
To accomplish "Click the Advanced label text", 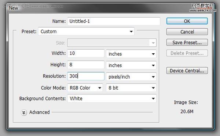I will [x=40, y=112].
